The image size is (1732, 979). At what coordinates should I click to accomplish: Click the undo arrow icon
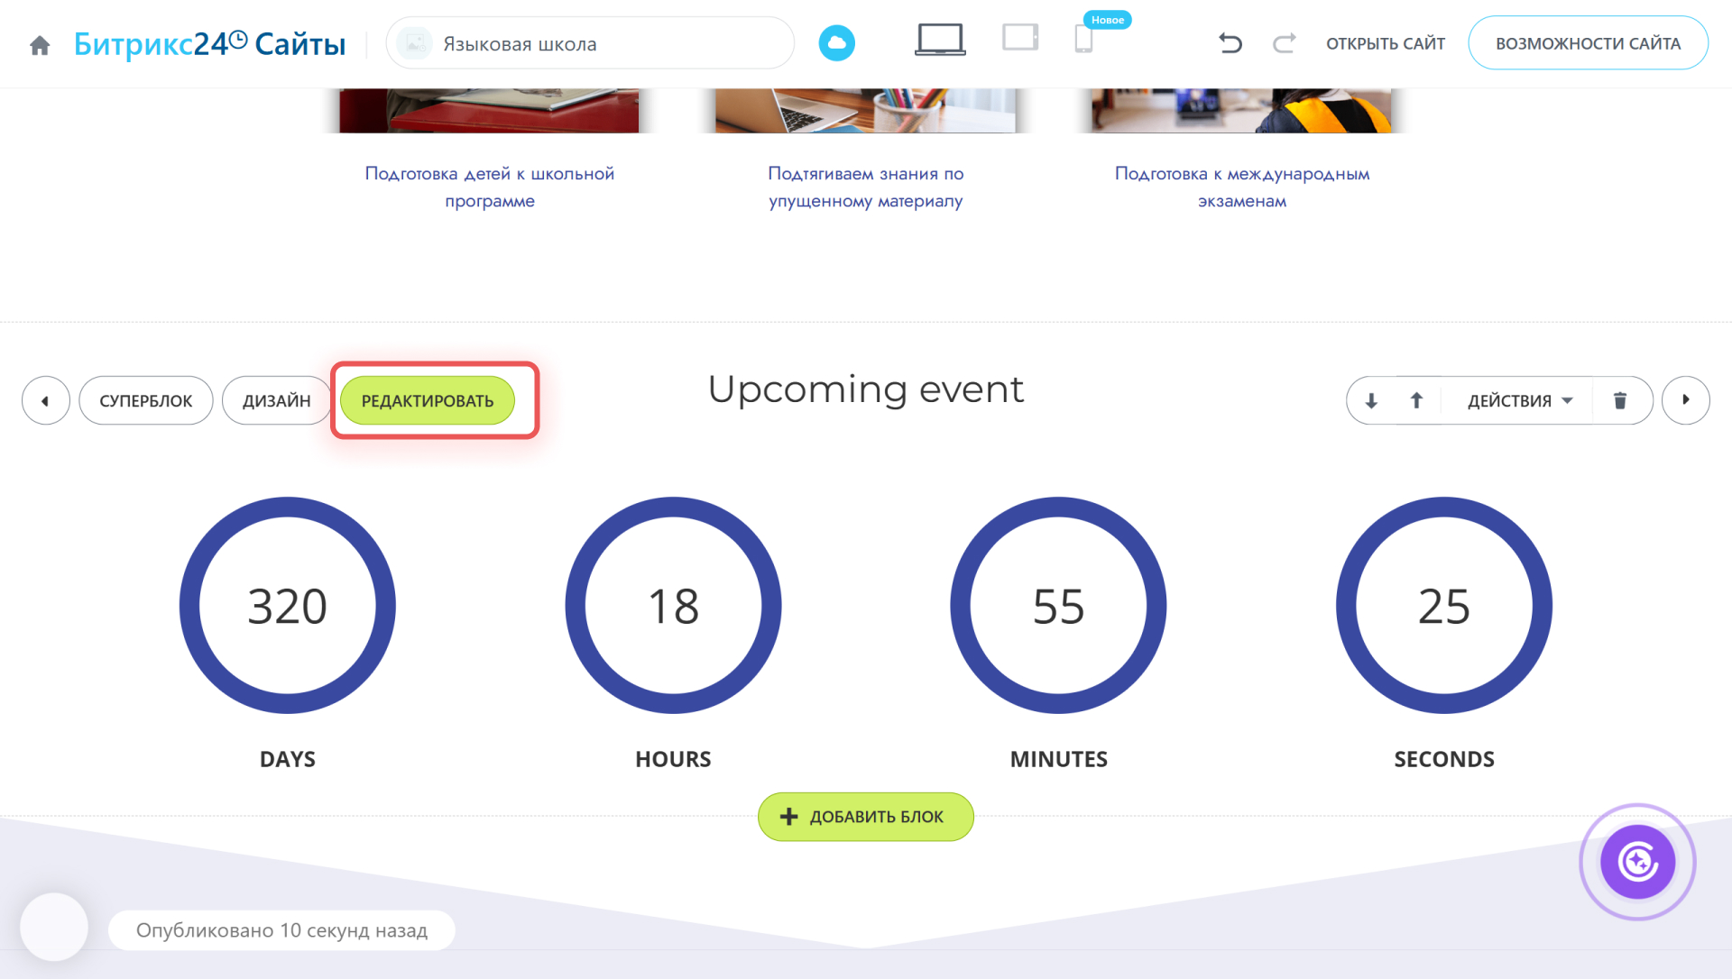1230,43
